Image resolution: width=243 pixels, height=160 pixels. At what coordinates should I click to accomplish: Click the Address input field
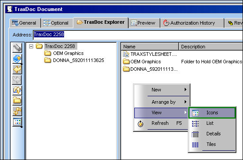[138, 35]
